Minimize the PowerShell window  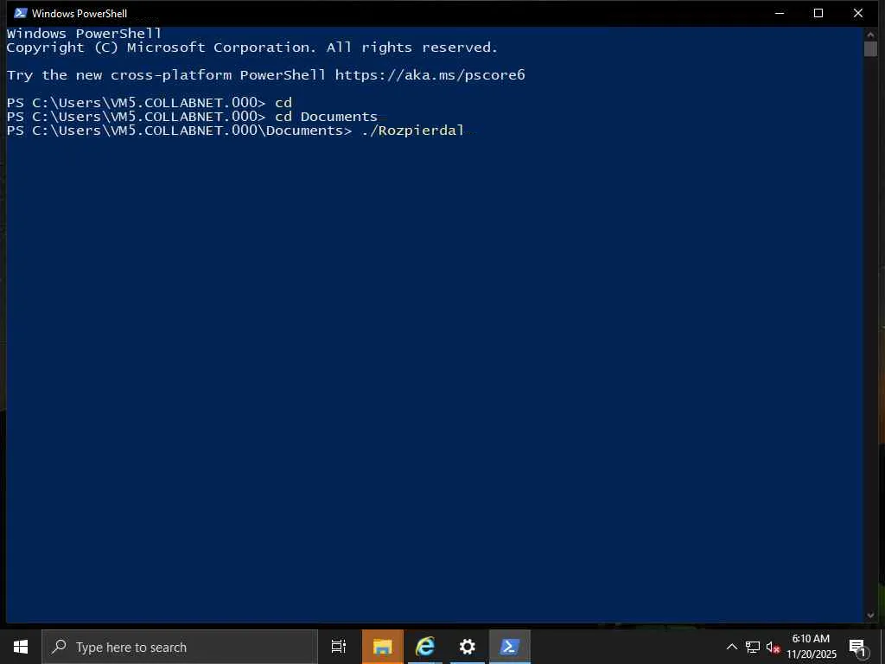780,13
